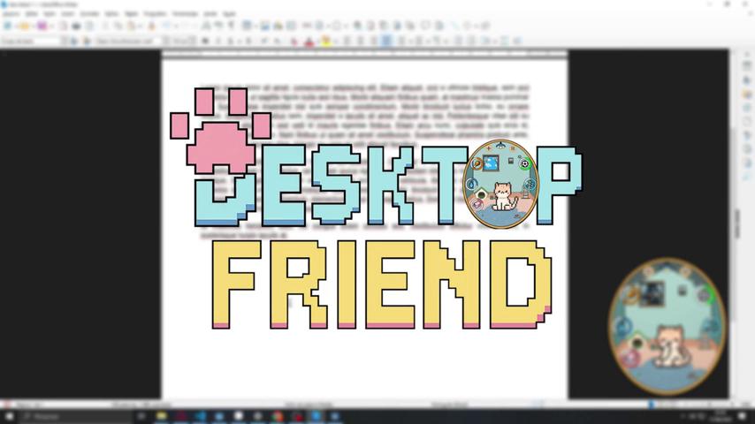The height and width of the screenshot is (424, 755).
Task: Expand the font size dropdown
Action: click(x=191, y=41)
